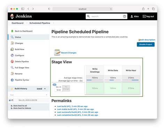Click the Jenkins butler logo icon
The image size is (165, 129).
click(12, 16)
